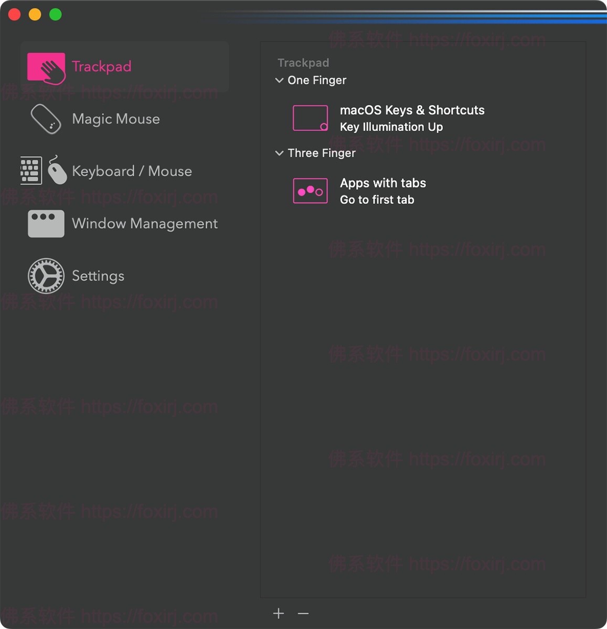Click the Window Management window icon
The width and height of the screenshot is (607, 629).
(x=46, y=223)
